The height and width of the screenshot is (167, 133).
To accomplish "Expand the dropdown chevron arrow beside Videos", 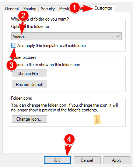I will click(x=118, y=36).
